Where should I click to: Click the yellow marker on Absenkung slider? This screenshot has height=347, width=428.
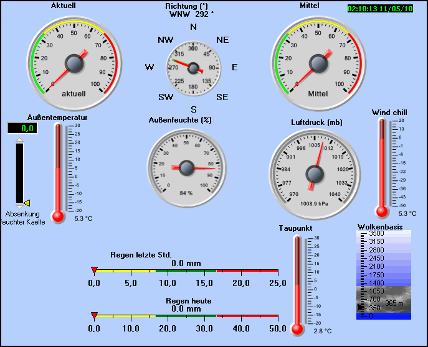point(27,202)
